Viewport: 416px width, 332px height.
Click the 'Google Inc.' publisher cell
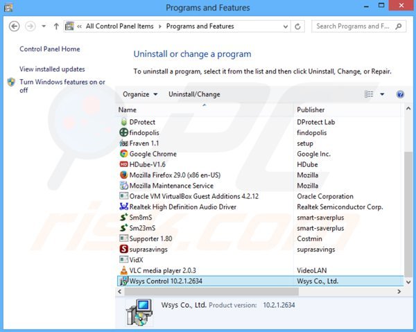click(313, 154)
